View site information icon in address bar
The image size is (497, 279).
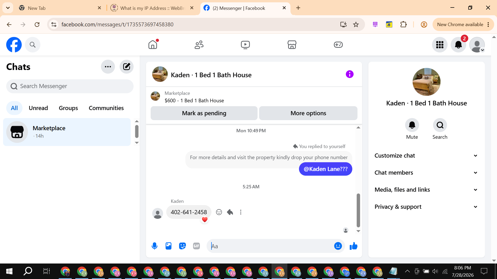point(54,25)
